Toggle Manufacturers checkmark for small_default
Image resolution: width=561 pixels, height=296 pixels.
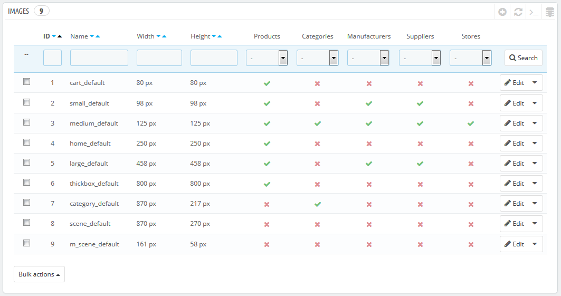pyautogui.click(x=369, y=103)
